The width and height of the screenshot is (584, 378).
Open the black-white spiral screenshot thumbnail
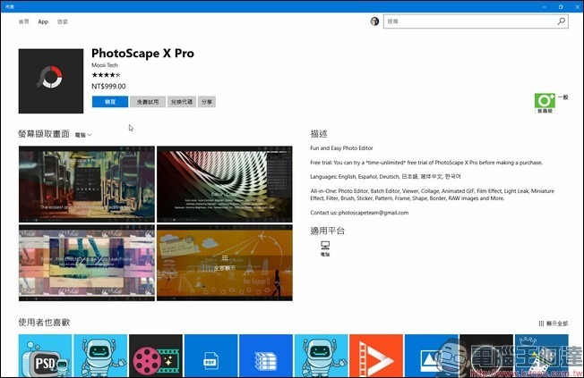[225, 184]
